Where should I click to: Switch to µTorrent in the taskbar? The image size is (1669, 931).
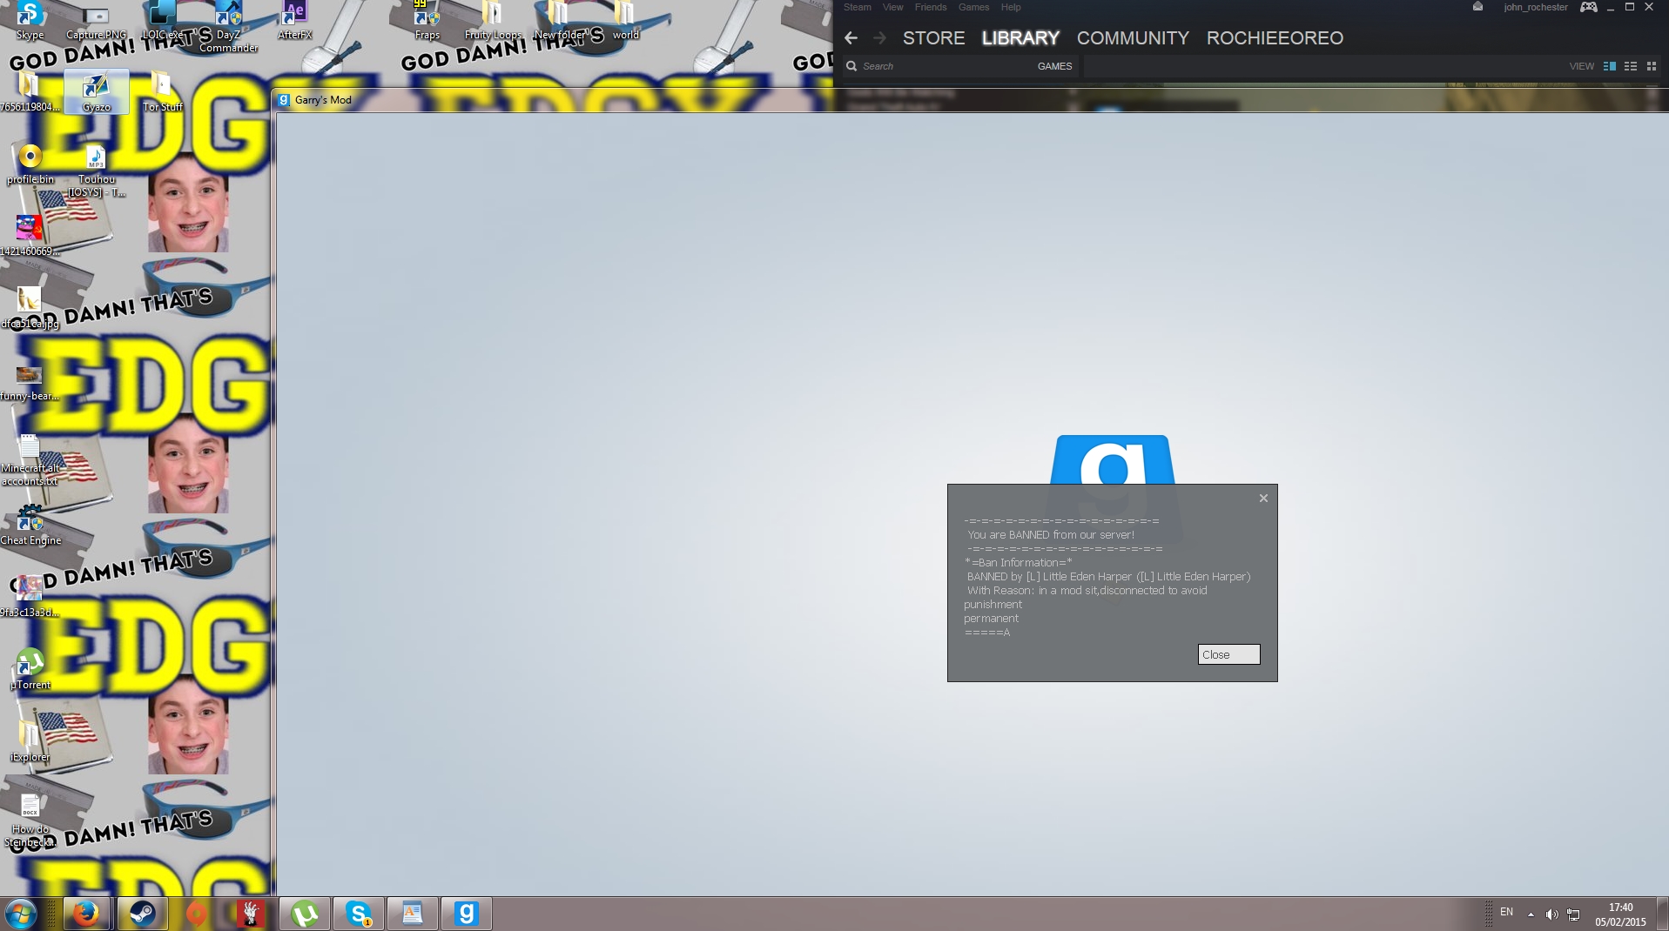pyautogui.click(x=305, y=914)
